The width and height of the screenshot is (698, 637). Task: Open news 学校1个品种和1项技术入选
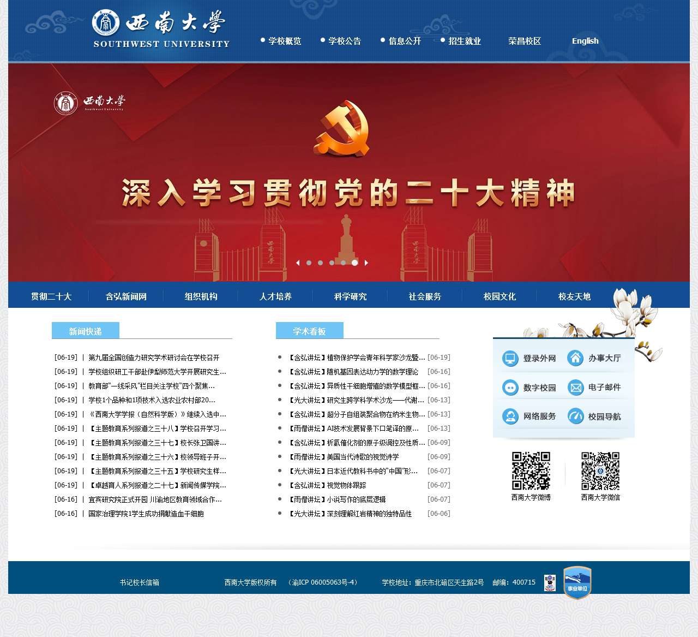[x=152, y=400]
